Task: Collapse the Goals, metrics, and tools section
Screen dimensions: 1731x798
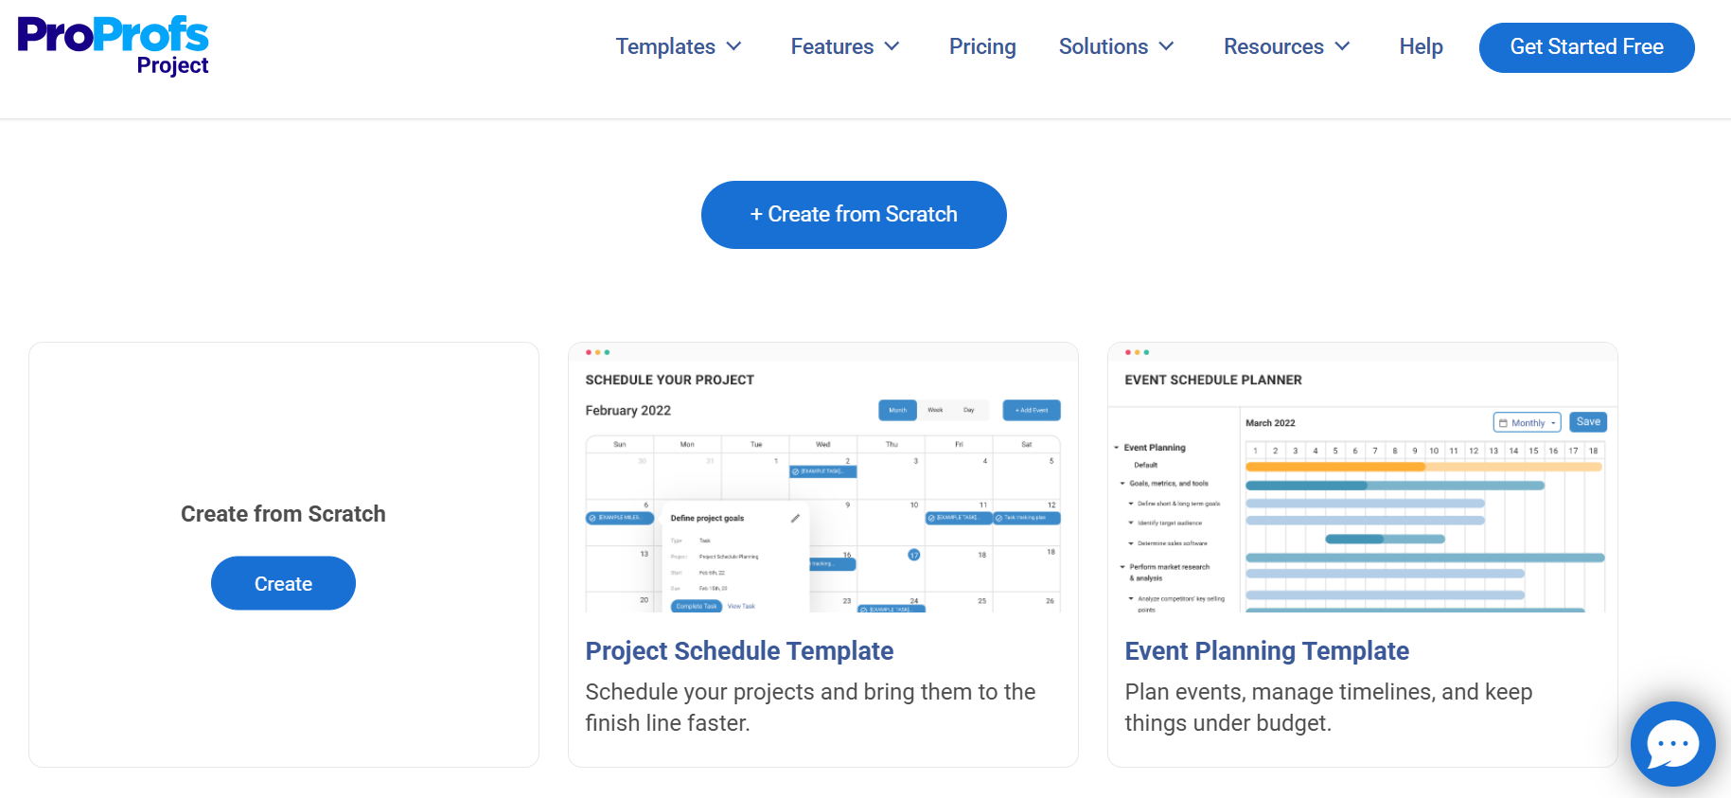Action: (x=1122, y=484)
